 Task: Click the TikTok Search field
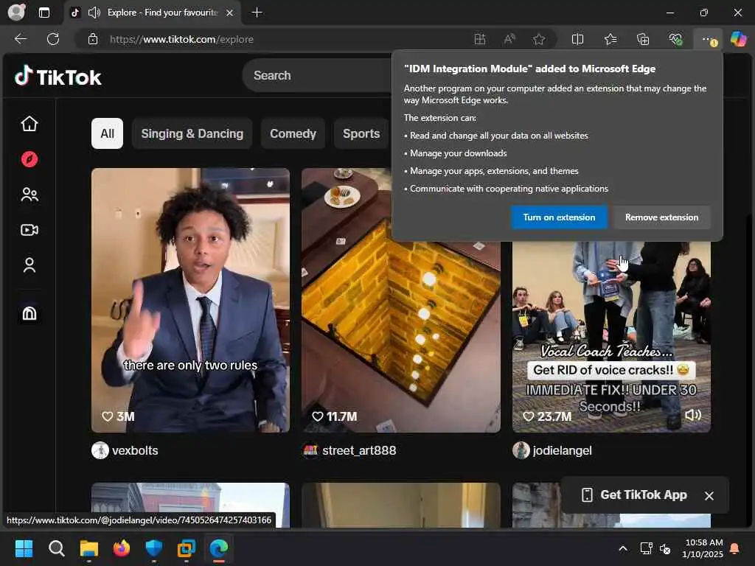[318, 76]
